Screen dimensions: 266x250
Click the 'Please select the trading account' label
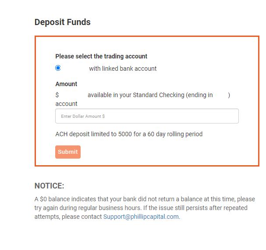click(x=101, y=56)
